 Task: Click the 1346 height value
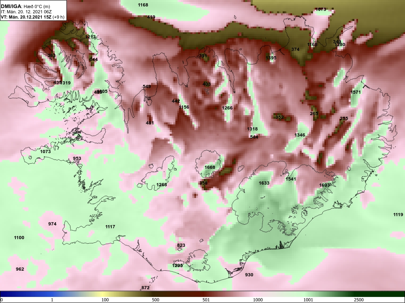coord(300,135)
